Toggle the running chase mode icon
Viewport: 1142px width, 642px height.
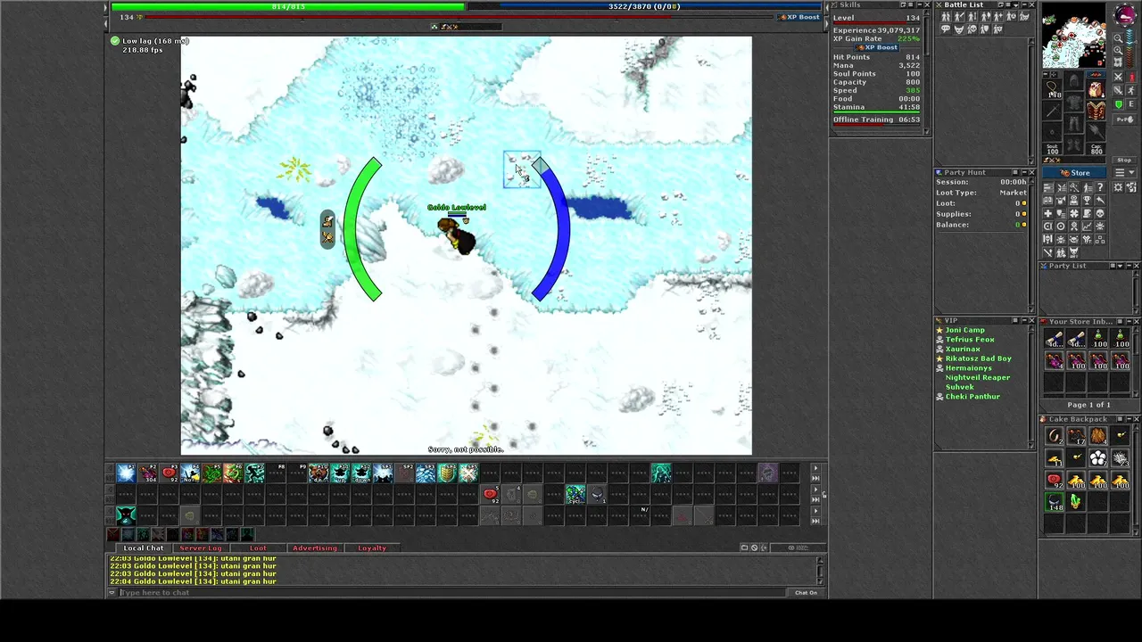1130,90
